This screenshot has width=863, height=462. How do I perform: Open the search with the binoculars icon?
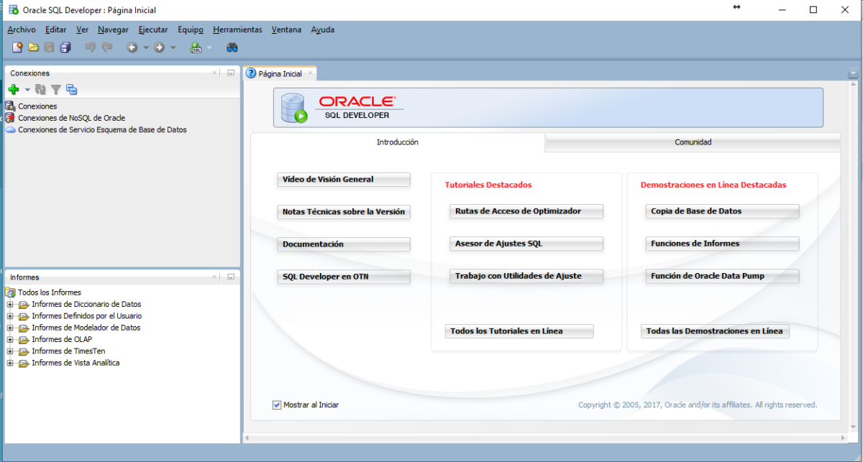(x=232, y=47)
